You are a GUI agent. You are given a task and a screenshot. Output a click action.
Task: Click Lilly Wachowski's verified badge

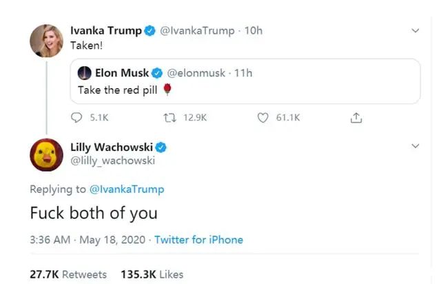click(x=161, y=148)
